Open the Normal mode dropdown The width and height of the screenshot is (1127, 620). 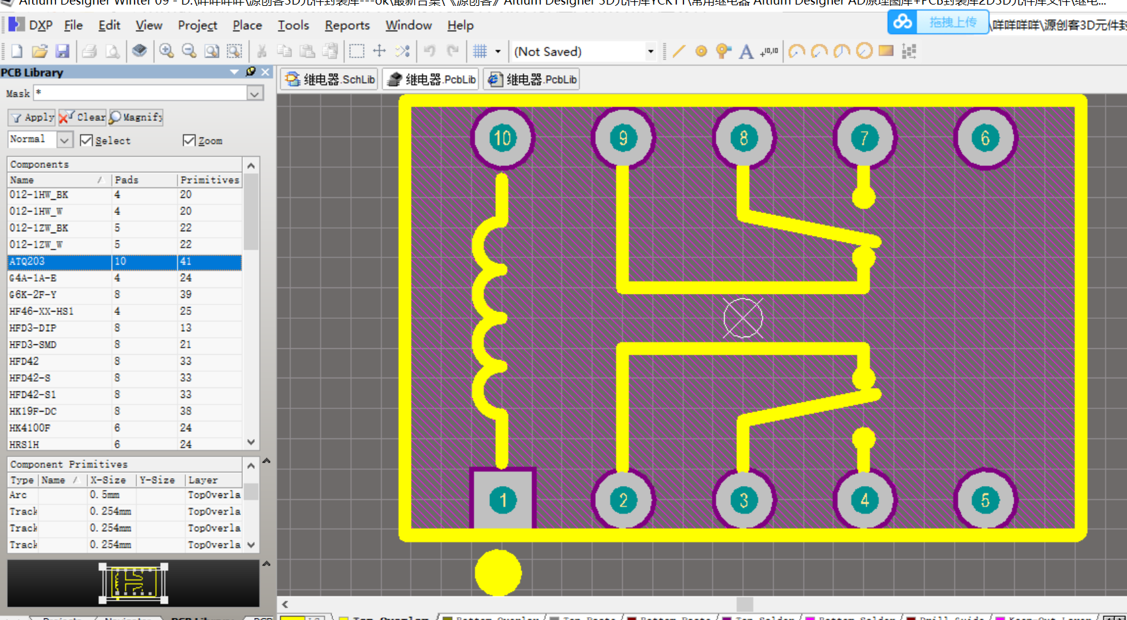(x=64, y=140)
